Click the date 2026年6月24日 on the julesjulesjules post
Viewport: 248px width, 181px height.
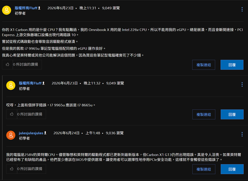tap(66, 133)
